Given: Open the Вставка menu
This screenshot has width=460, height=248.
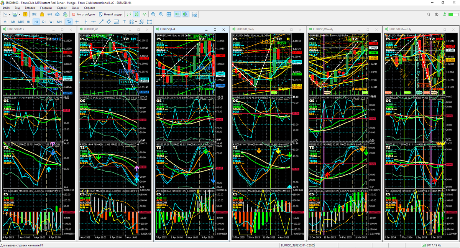Looking at the screenshot, I should tap(30, 8).
